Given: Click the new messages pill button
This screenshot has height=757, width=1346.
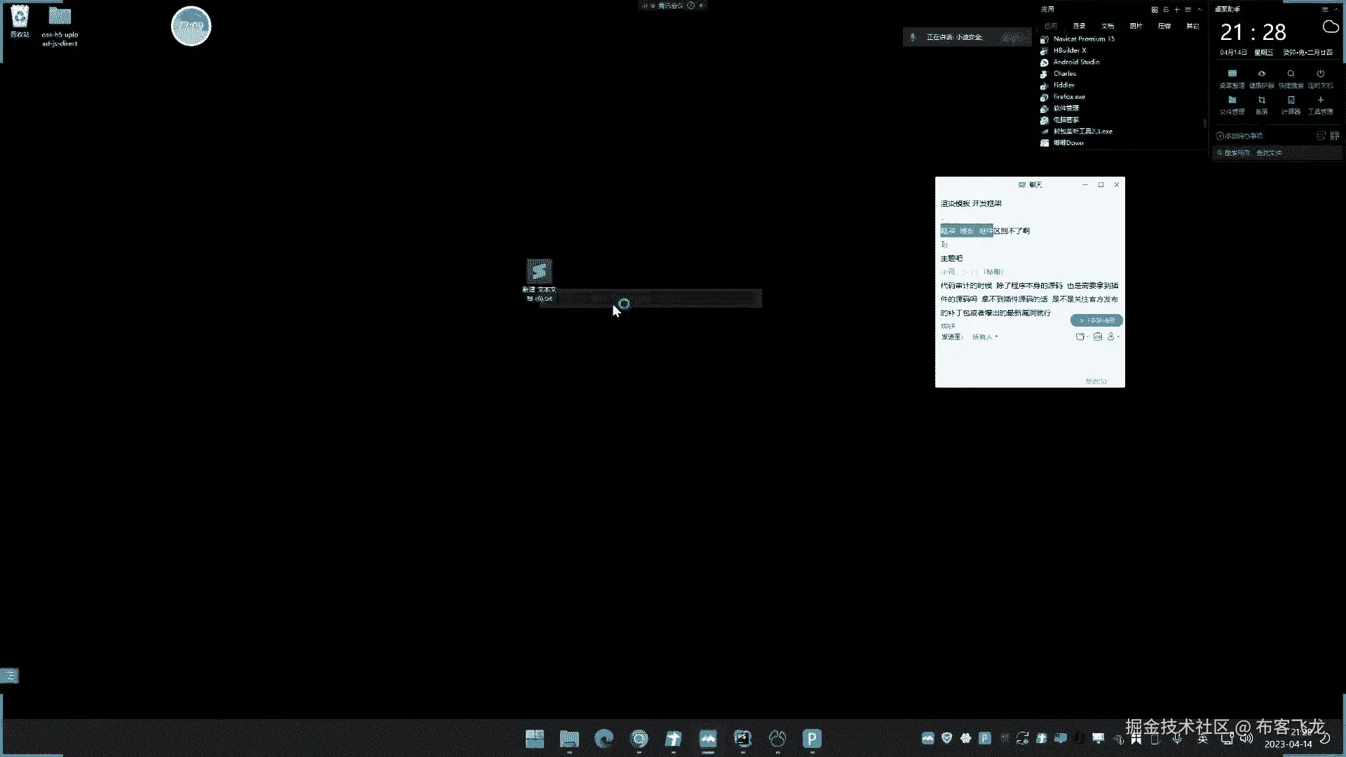Looking at the screenshot, I should pyautogui.click(x=1096, y=320).
